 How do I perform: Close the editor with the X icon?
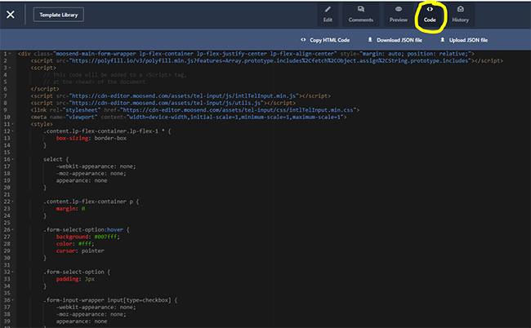click(x=11, y=14)
